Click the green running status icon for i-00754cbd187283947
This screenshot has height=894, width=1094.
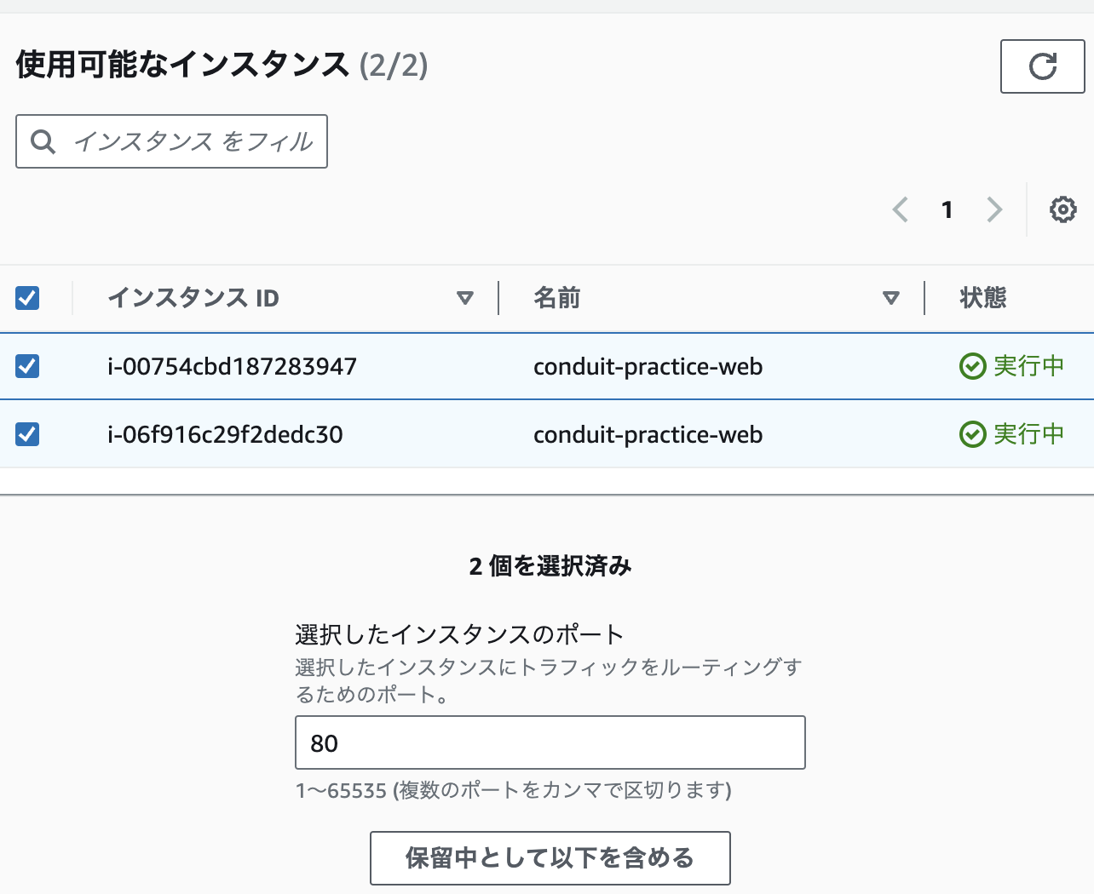point(971,366)
